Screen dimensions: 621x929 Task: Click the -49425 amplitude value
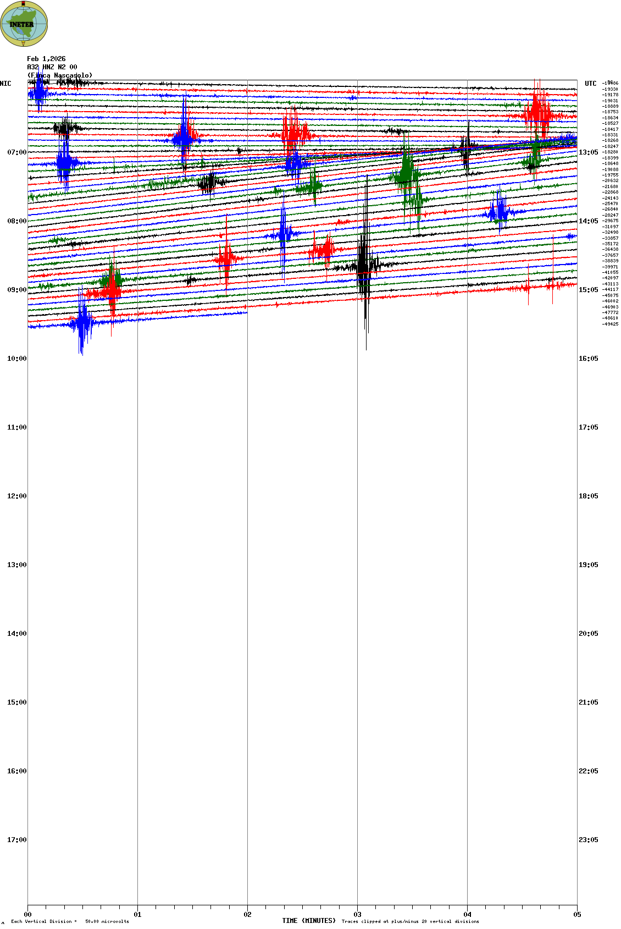point(611,324)
